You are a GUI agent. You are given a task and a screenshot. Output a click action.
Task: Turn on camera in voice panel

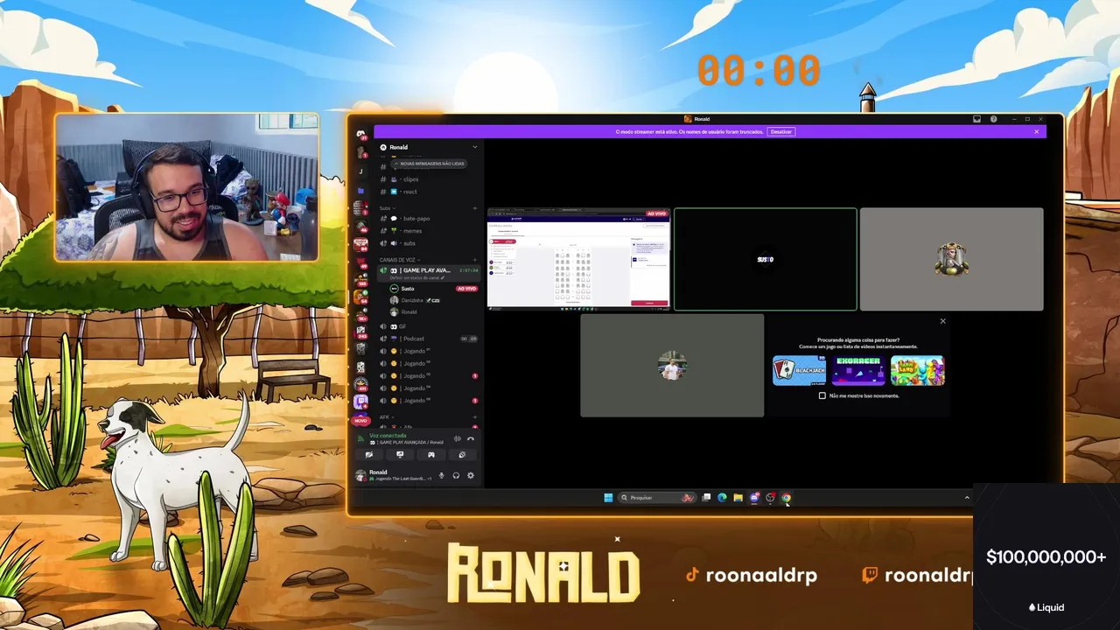(x=369, y=455)
